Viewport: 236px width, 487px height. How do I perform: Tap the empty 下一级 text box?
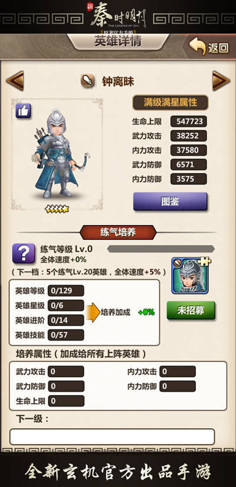pyautogui.click(x=112, y=437)
